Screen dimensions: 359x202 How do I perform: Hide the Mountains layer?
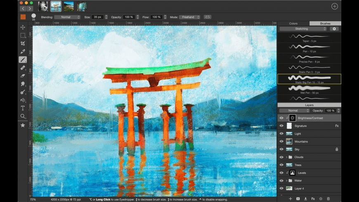tap(281, 141)
